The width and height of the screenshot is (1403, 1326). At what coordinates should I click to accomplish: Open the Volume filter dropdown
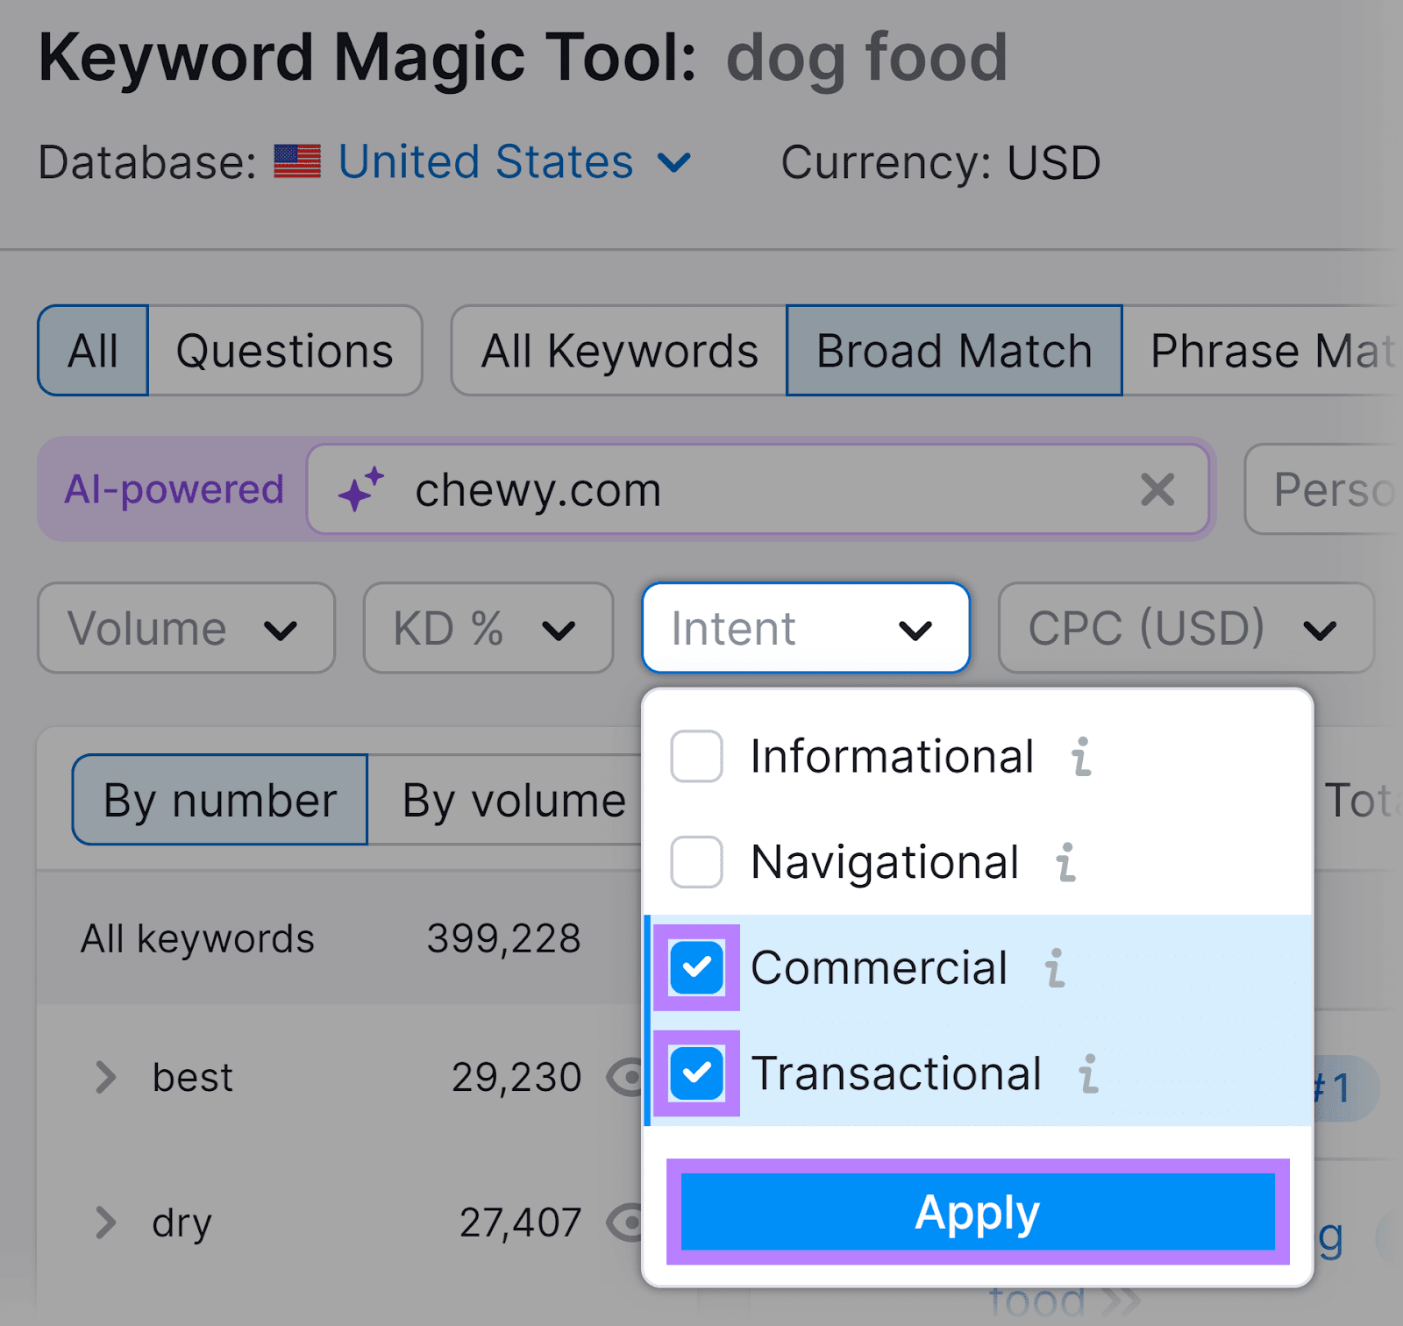[x=185, y=628]
